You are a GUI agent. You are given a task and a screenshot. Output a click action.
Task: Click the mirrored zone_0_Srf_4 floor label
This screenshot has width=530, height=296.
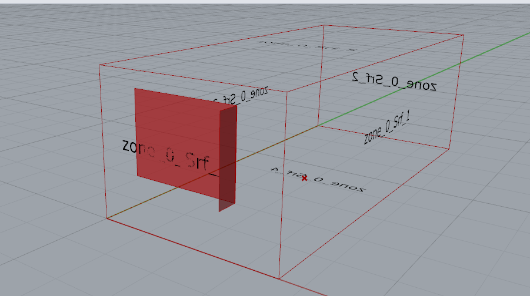318,180
